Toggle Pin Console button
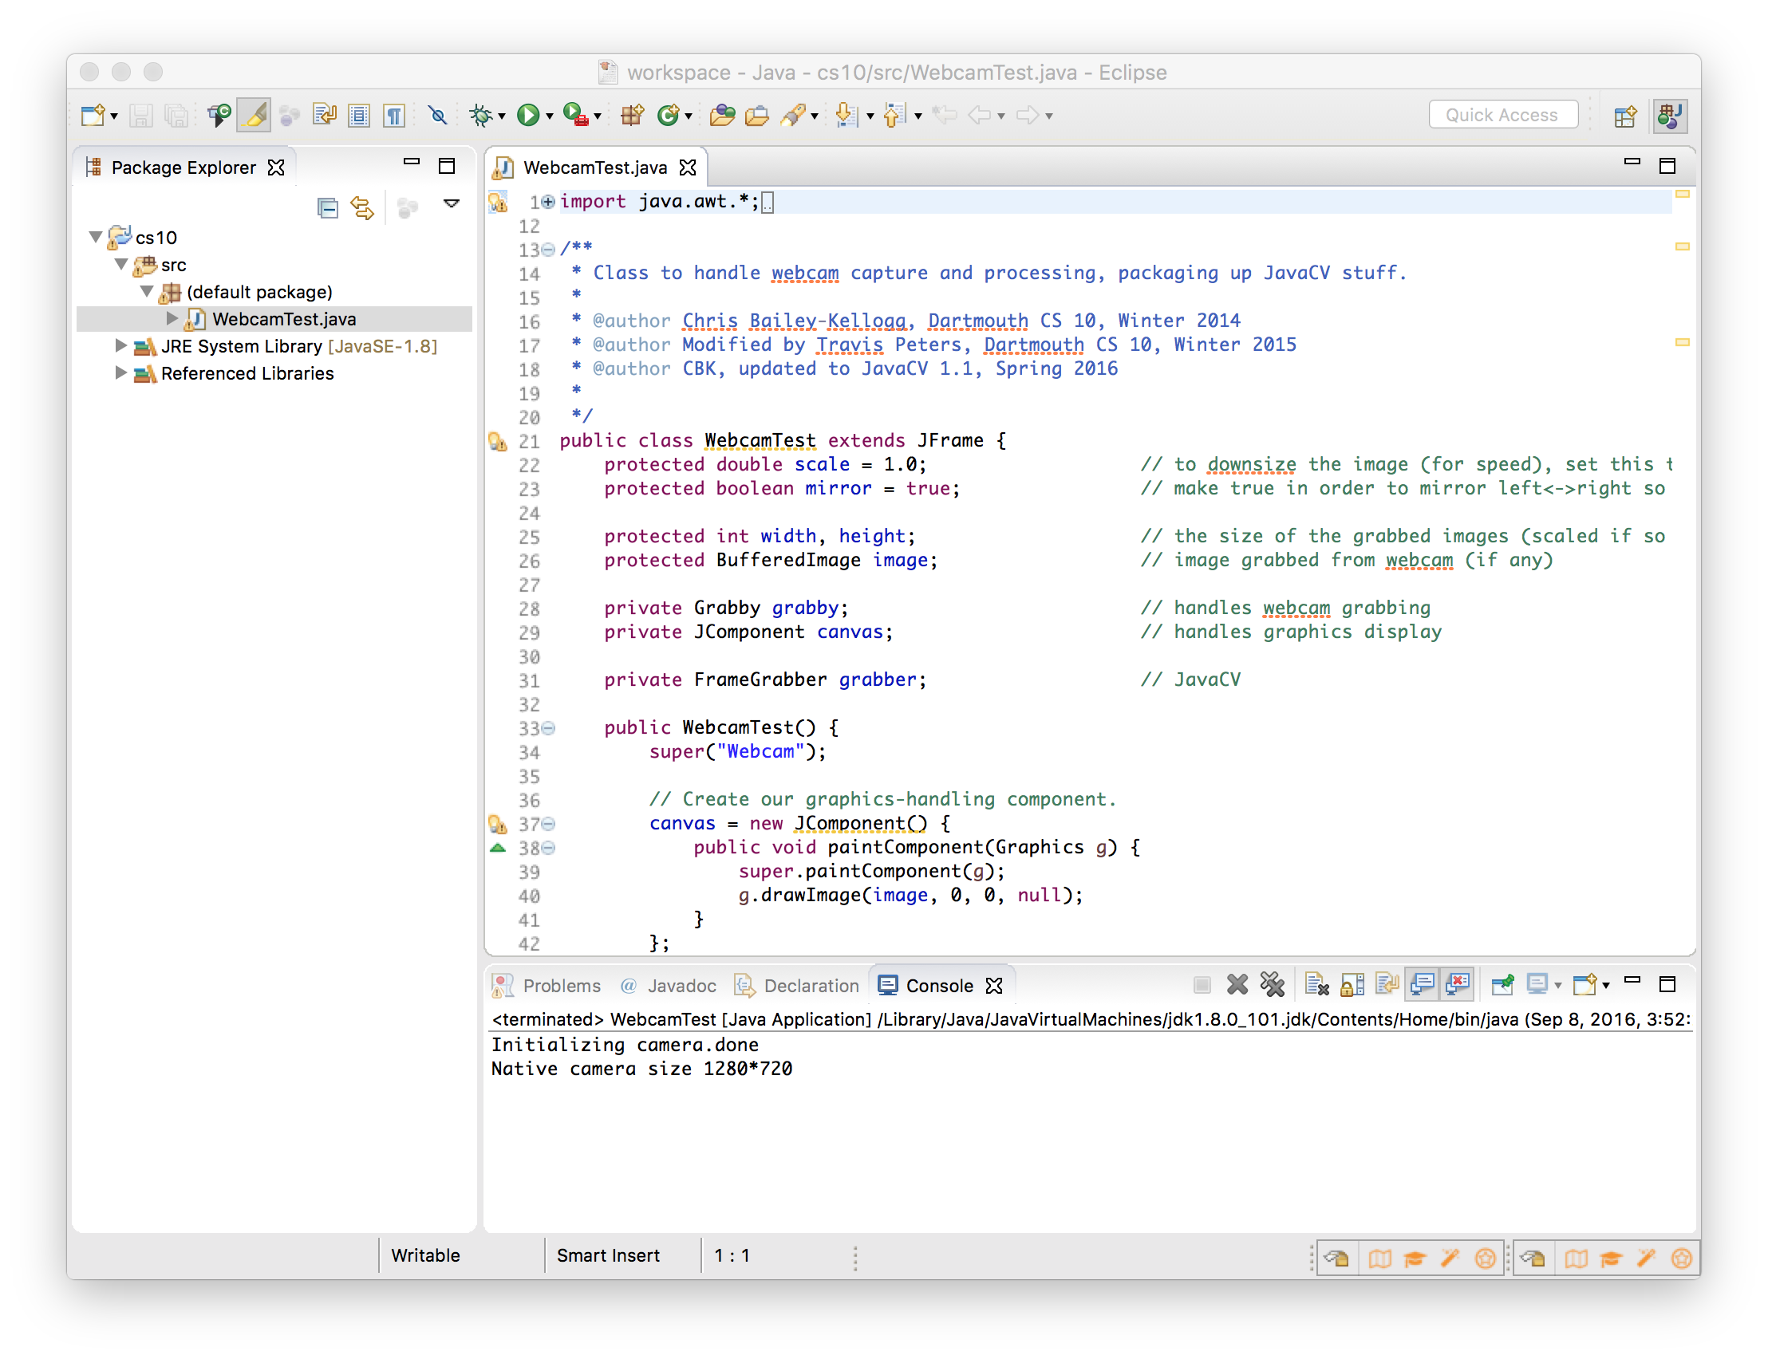 (x=1502, y=984)
